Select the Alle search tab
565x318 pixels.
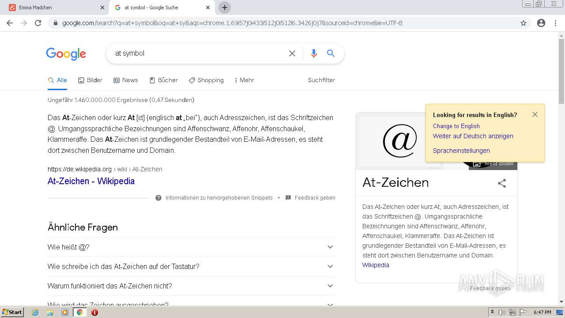pyautogui.click(x=57, y=80)
